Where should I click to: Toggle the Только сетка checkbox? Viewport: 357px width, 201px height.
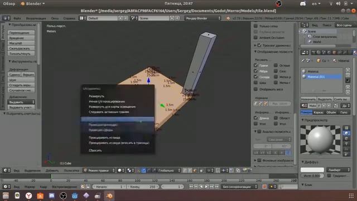pos(255,26)
